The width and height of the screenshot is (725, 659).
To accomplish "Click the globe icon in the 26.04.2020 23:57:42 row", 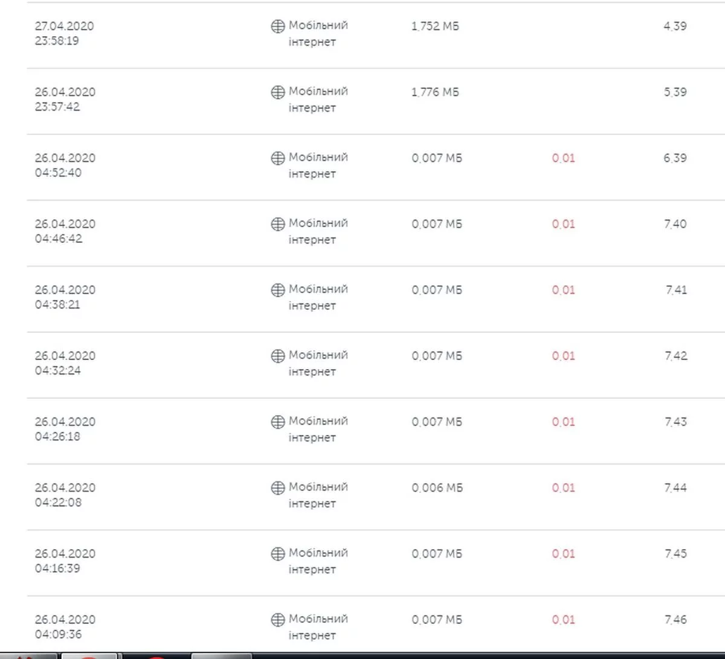I will (277, 92).
